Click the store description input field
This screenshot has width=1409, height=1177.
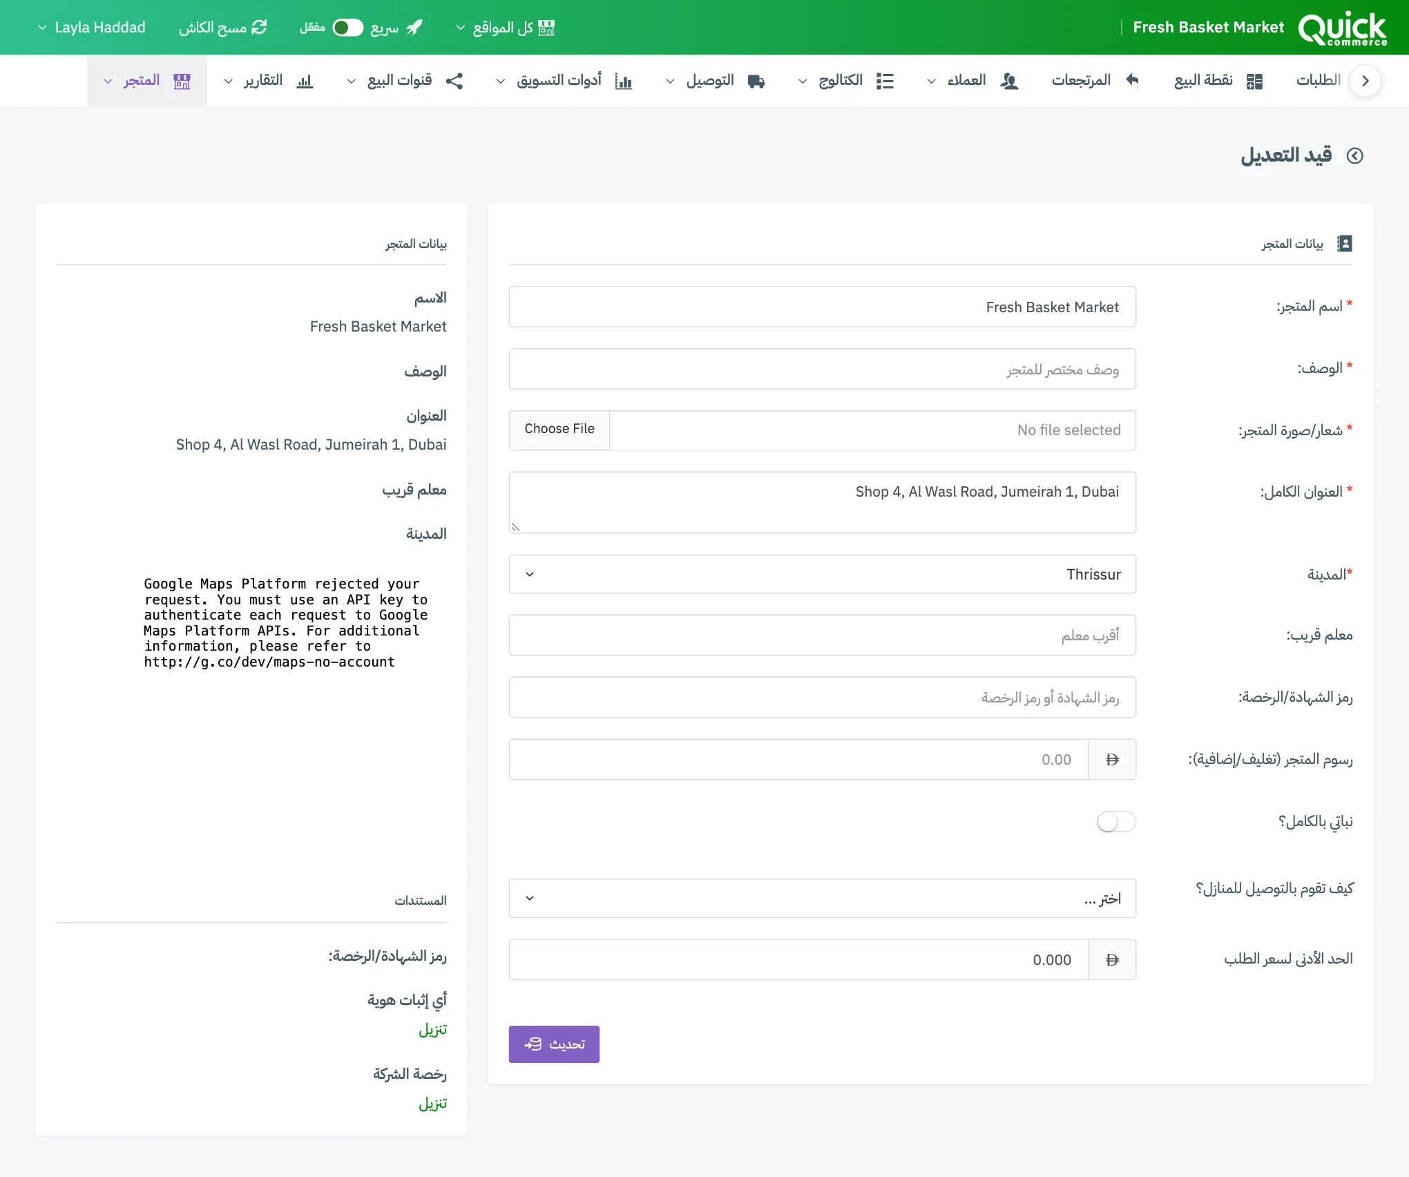822,369
